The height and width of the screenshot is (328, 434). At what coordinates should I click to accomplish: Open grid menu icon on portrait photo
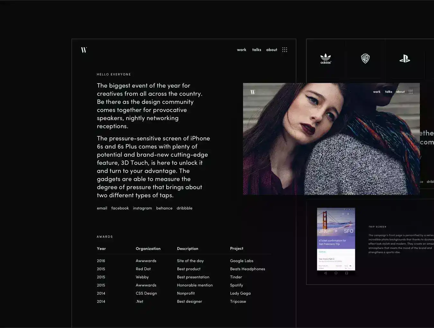pyautogui.click(x=411, y=92)
